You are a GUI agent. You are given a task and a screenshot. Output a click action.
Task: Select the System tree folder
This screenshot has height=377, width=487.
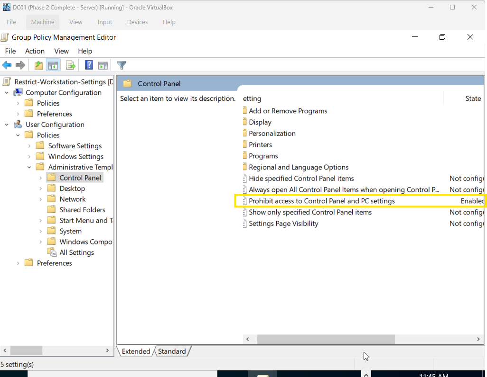click(x=71, y=231)
